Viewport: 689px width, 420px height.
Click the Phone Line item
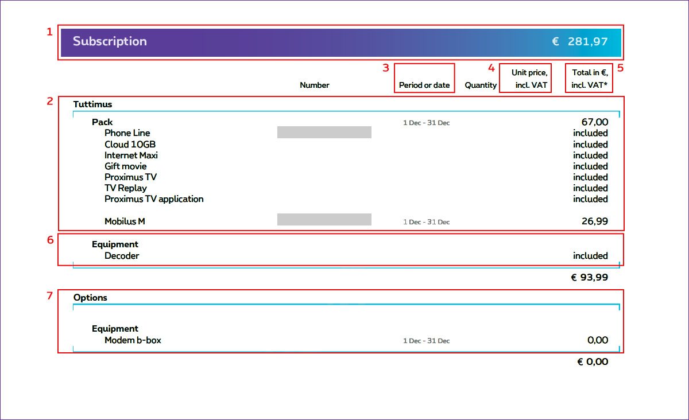[x=127, y=133]
